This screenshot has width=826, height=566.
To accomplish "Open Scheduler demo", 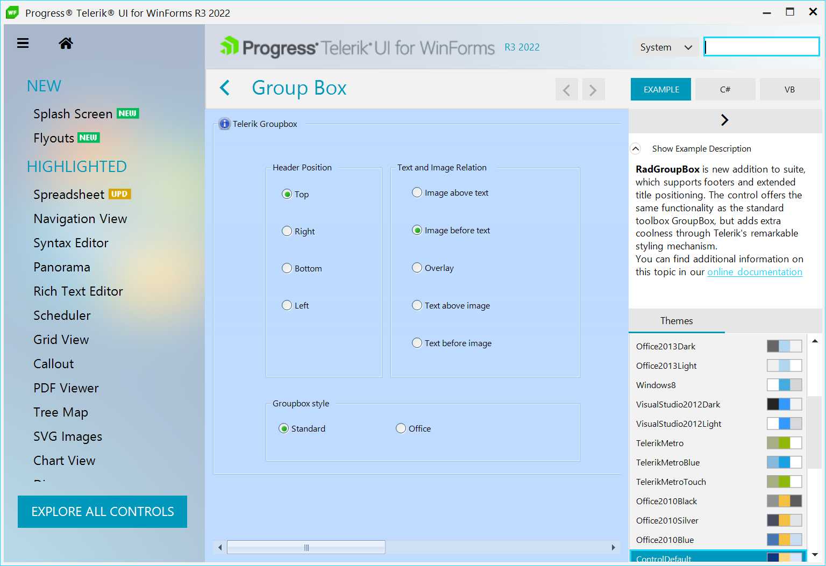I will coord(62,316).
